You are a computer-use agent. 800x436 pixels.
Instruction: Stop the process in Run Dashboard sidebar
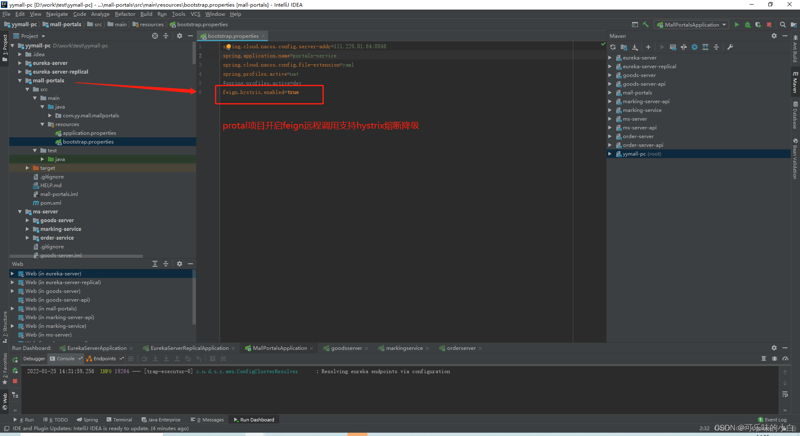pos(15,381)
